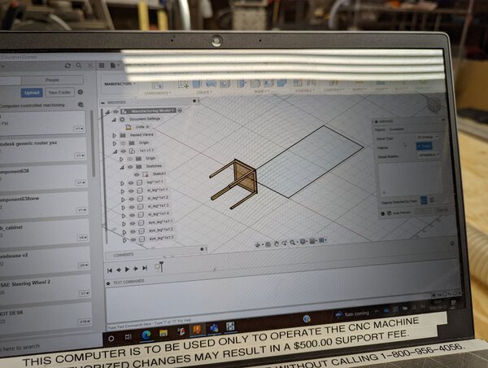Close the data panel with the X icon
The height and width of the screenshot is (368, 488).
pos(90,65)
